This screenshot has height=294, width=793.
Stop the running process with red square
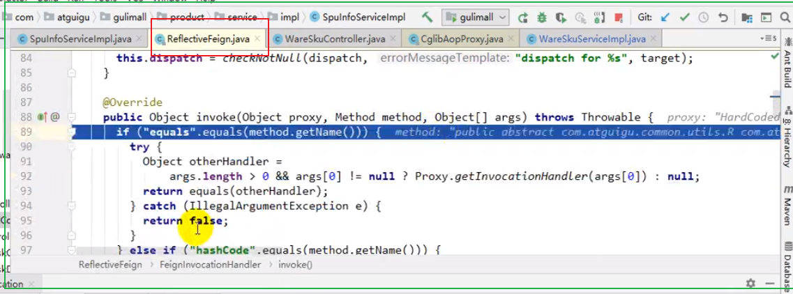[618, 17]
